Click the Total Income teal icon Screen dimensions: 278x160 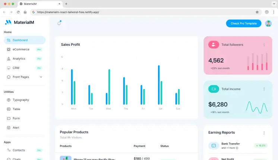[x=214, y=89]
